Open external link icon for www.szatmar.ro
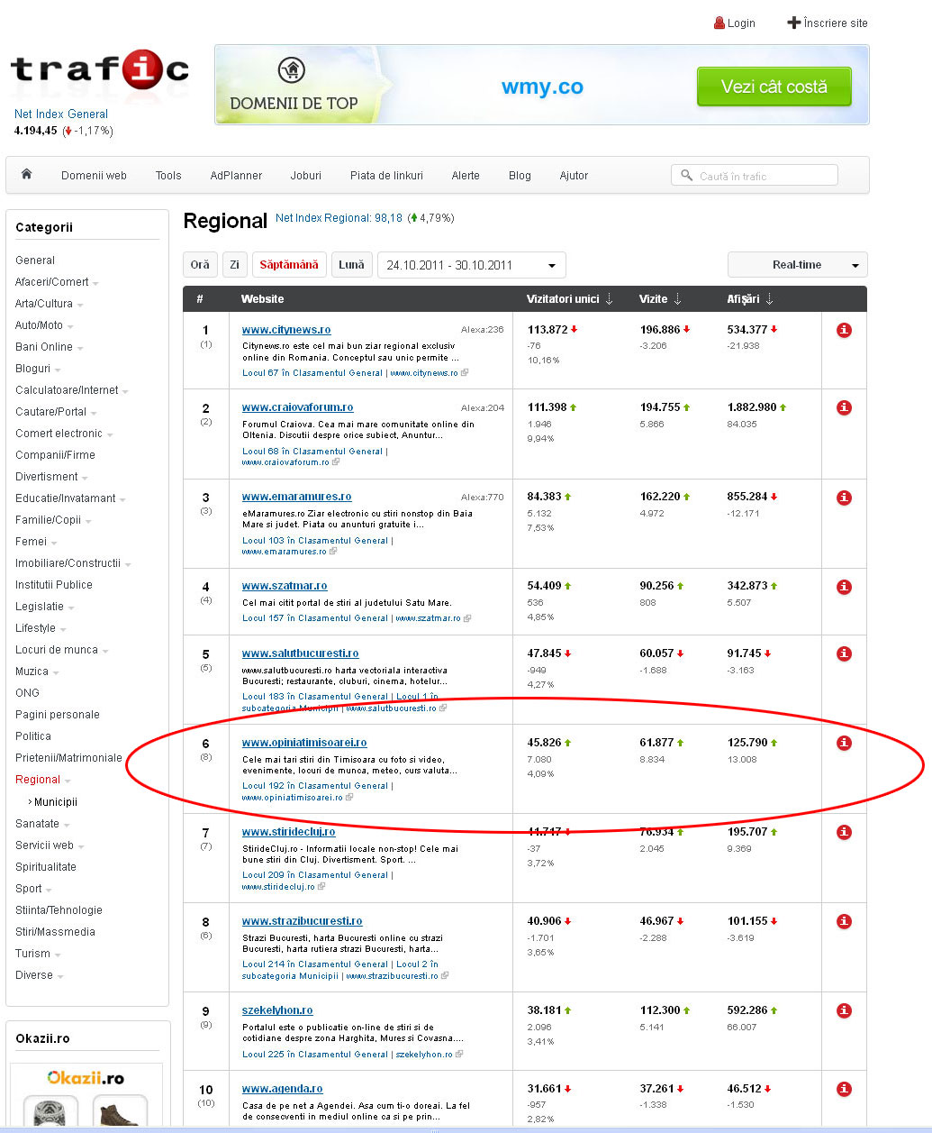Viewport: 932px width, 1133px height. click(467, 618)
